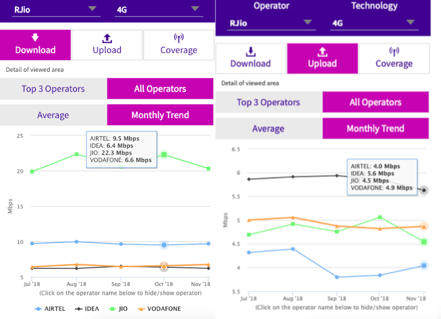The image size is (441, 319).
Task: Open 4G technology dropdown in left panel
Action: [x=159, y=10]
